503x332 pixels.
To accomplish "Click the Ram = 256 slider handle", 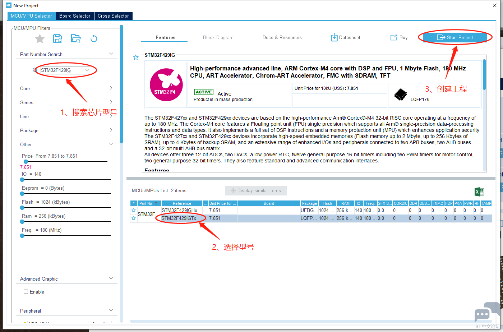I will [x=22, y=221].
